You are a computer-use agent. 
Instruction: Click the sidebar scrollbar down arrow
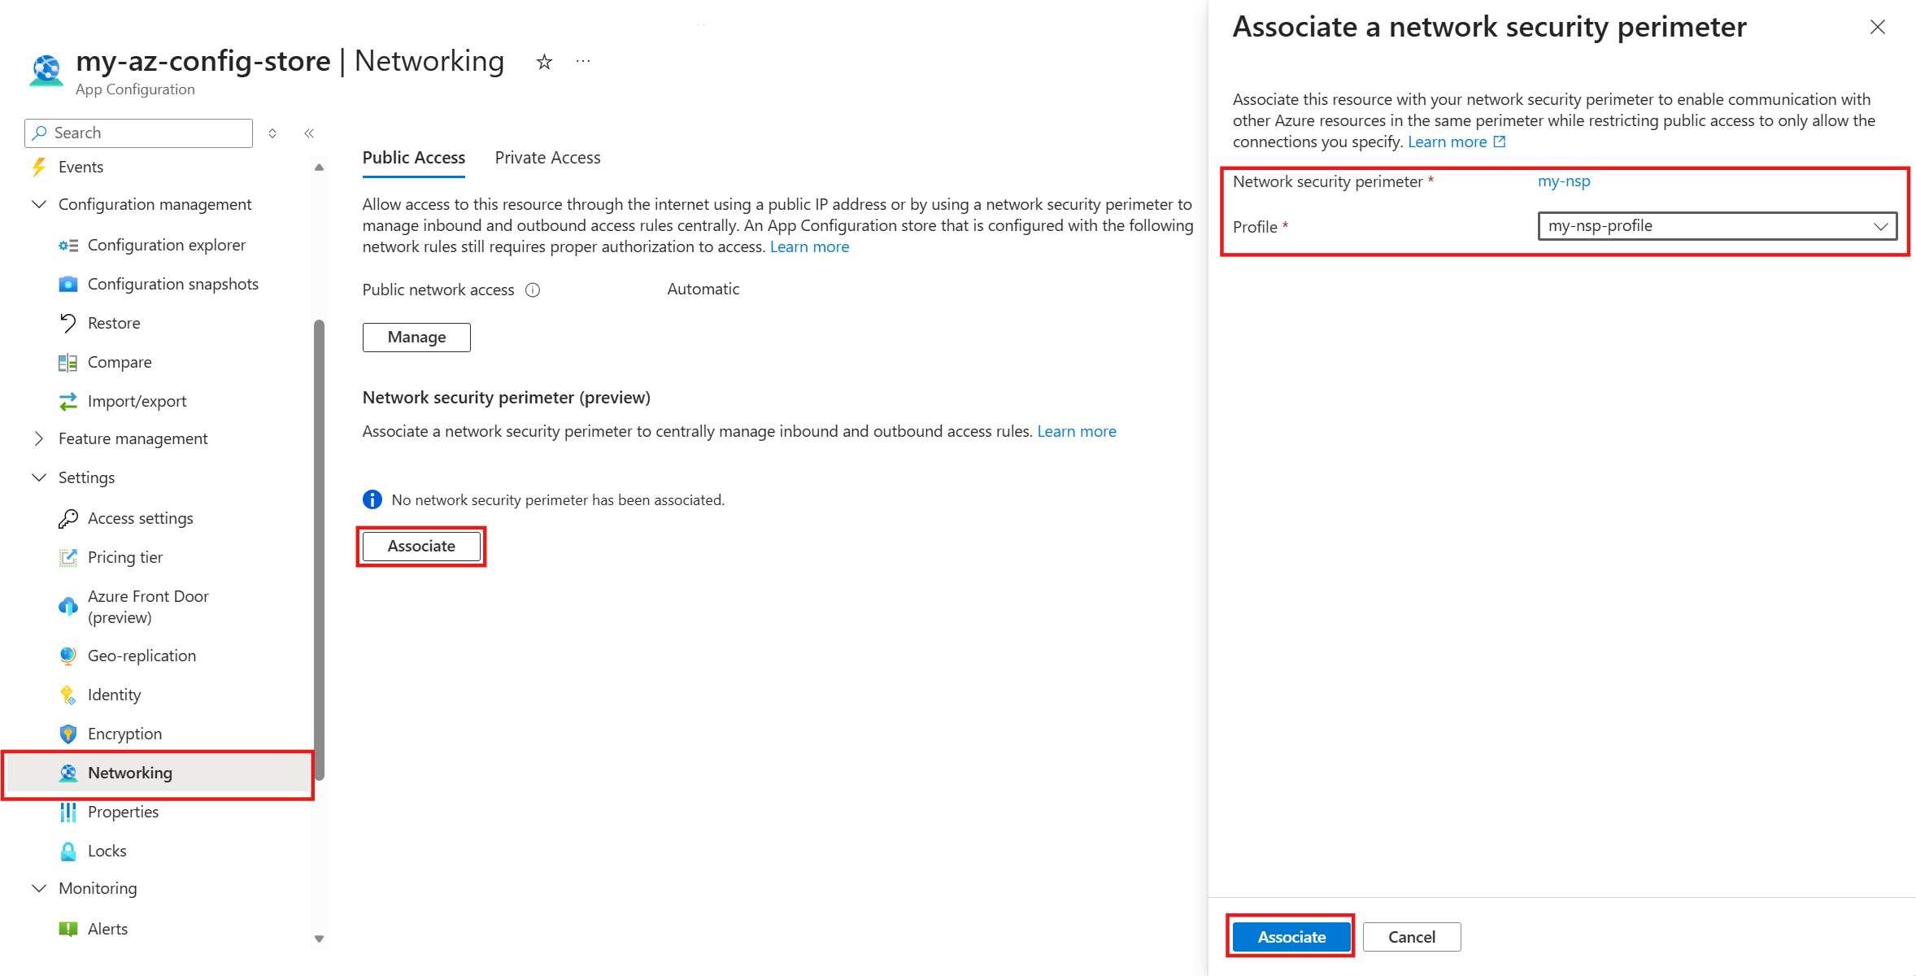click(x=319, y=939)
